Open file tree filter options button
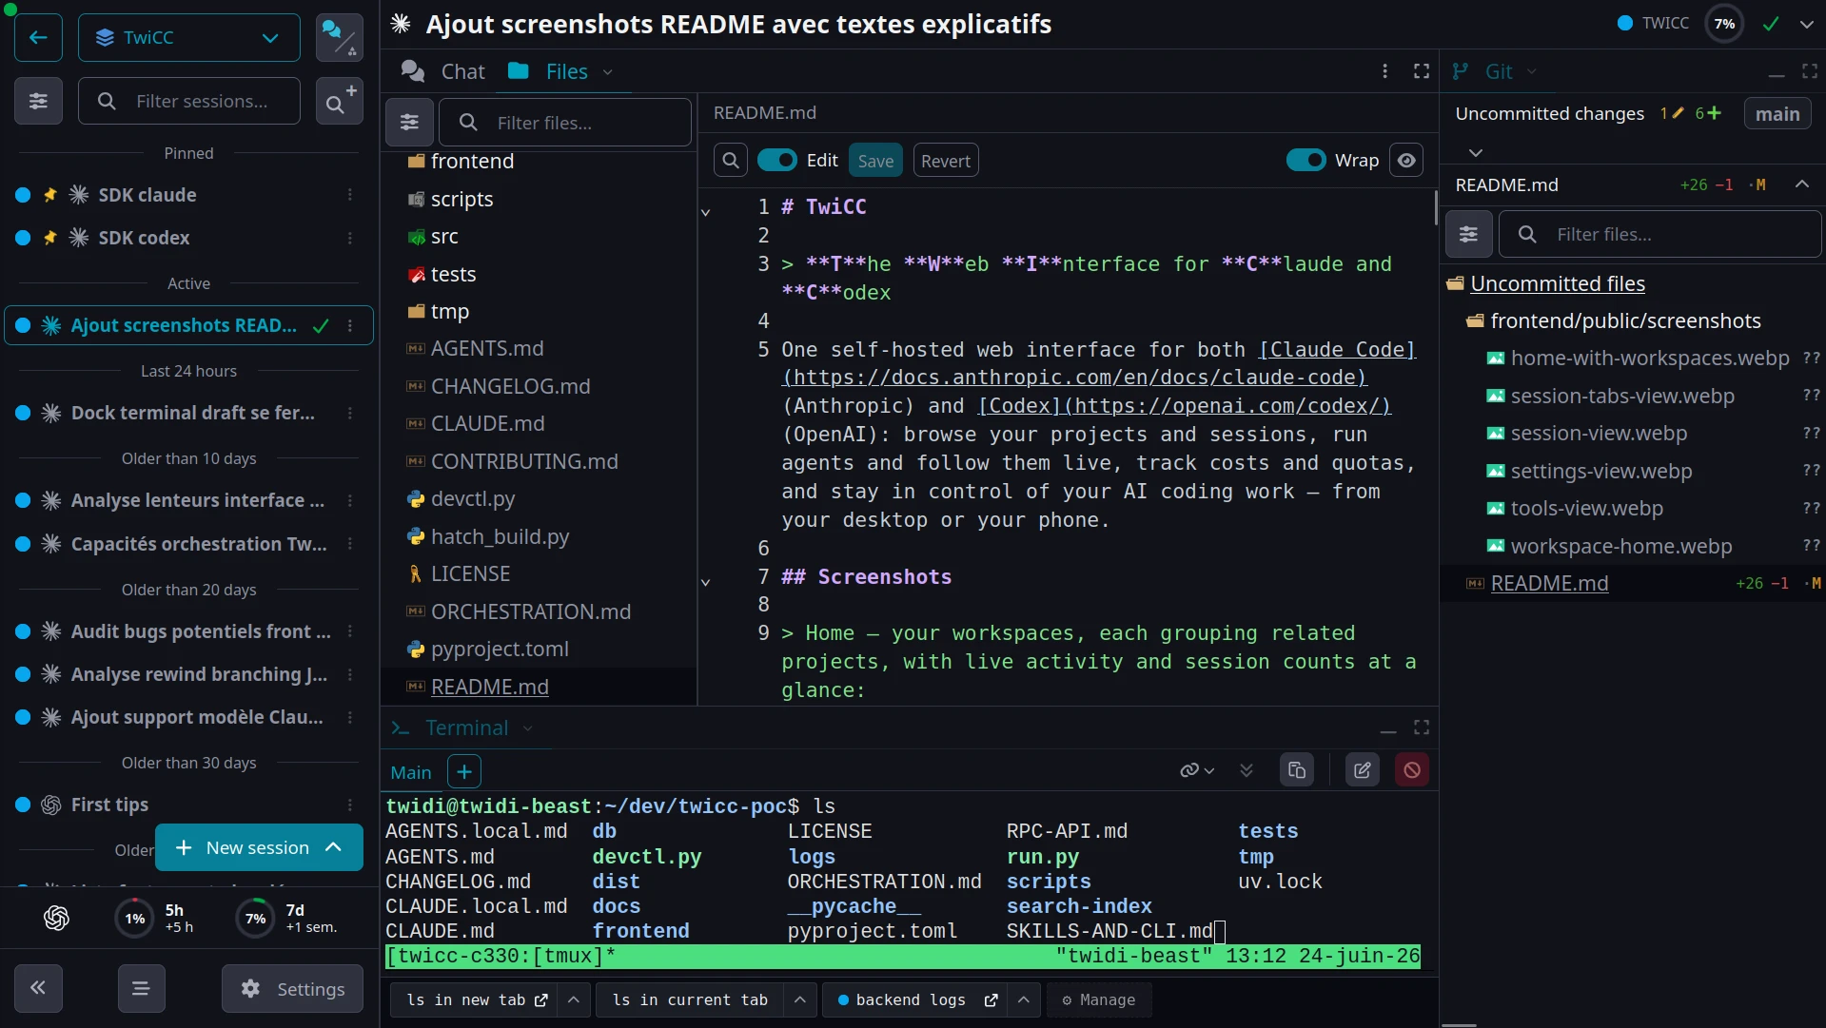This screenshot has width=1826, height=1028. (409, 122)
